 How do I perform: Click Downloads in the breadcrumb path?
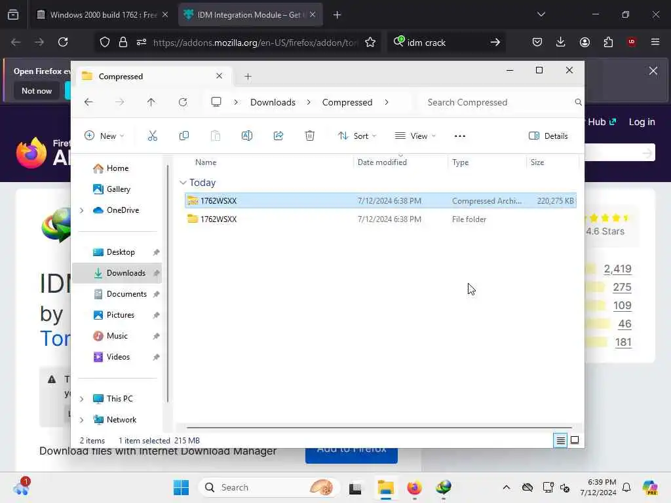(273, 102)
